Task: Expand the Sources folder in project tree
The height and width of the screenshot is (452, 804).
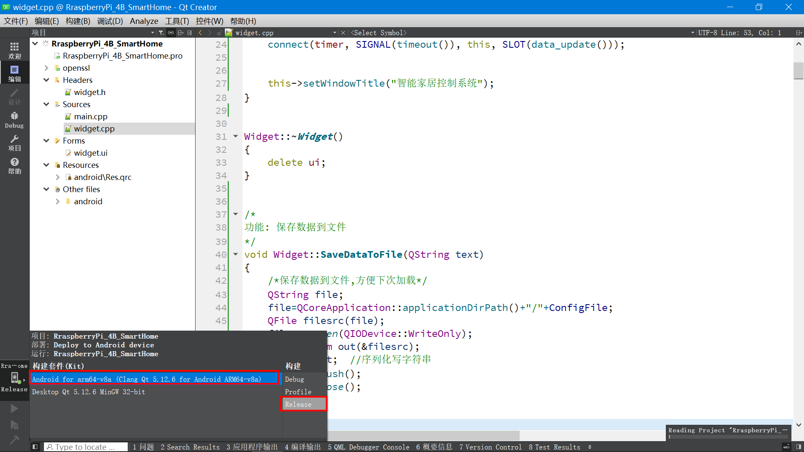Action: [47, 104]
